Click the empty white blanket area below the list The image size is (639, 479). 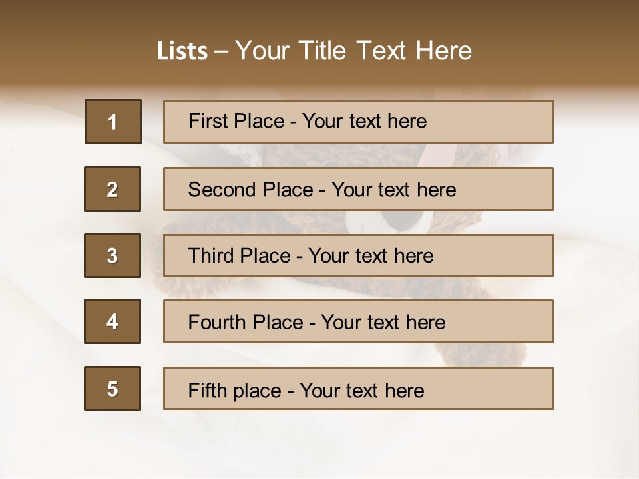(x=318, y=444)
